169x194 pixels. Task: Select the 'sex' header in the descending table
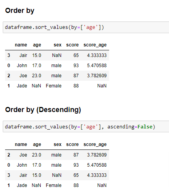coord(58,144)
